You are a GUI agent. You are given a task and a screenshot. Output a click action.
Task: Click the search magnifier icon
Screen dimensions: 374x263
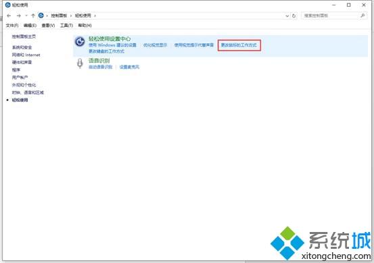click(x=363, y=16)
